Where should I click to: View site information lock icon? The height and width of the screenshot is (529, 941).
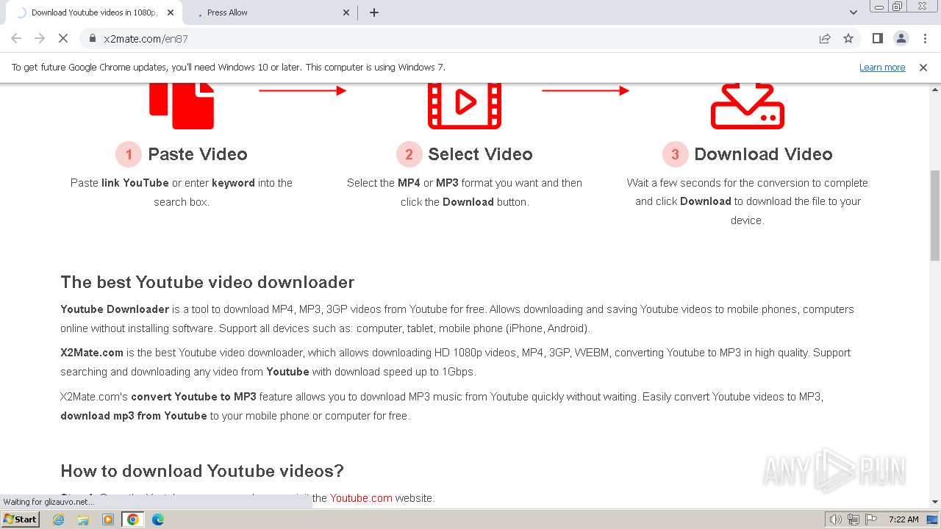[x=93, y=38]
